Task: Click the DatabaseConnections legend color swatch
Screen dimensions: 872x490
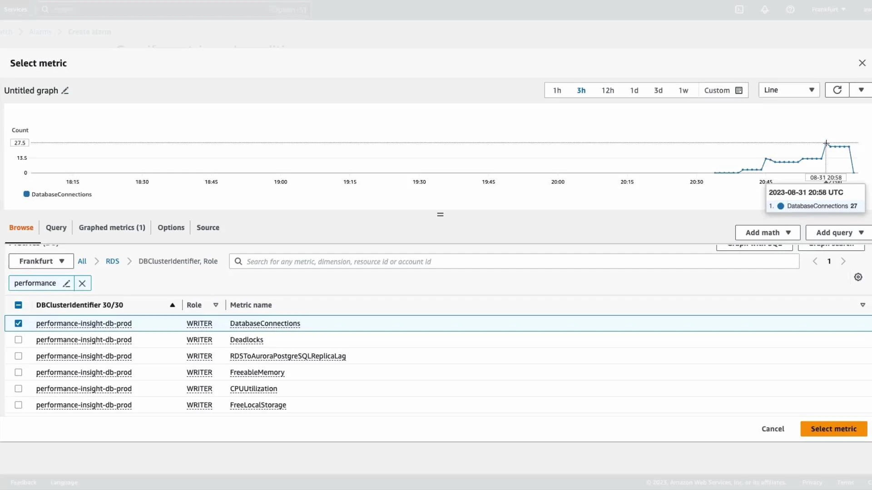Action: (25, 194)
